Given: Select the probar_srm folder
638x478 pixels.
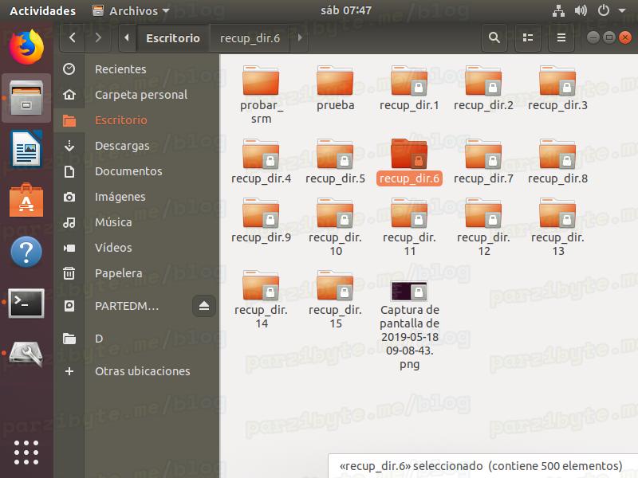Looking at the screenshot, I should [x=261, y=94].
